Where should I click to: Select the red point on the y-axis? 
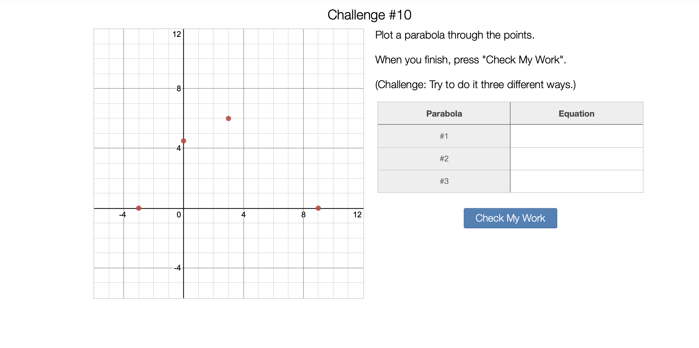tap(183, 141)
